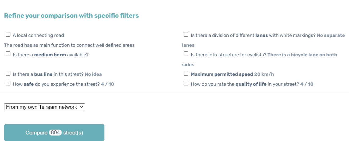Click the road main function description text
This screenshot has width=349, height=141.
pos(69,45)
